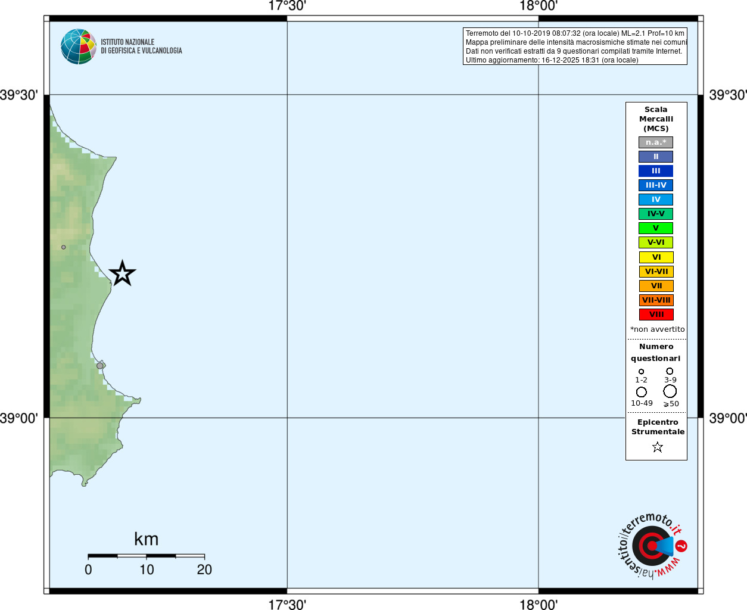Click the 10-49 questionnaire circle in the legend
The width and height of the screenshot is (747, 610).
642,392
